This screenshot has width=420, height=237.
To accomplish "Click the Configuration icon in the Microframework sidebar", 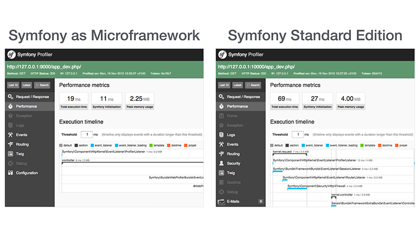I will point(10,173).
